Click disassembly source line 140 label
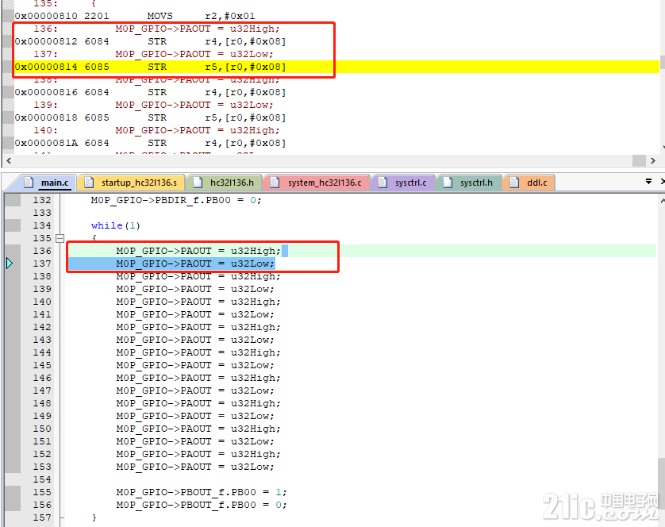The image size is (665, 527). [45, 130]
